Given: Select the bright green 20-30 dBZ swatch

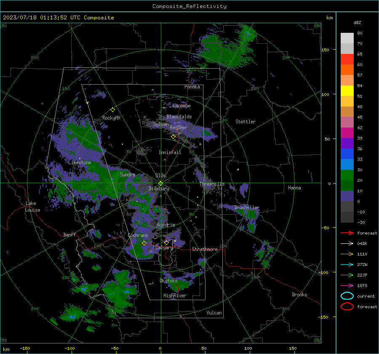Looking at the screenshot, I should (x=347, y=175).
